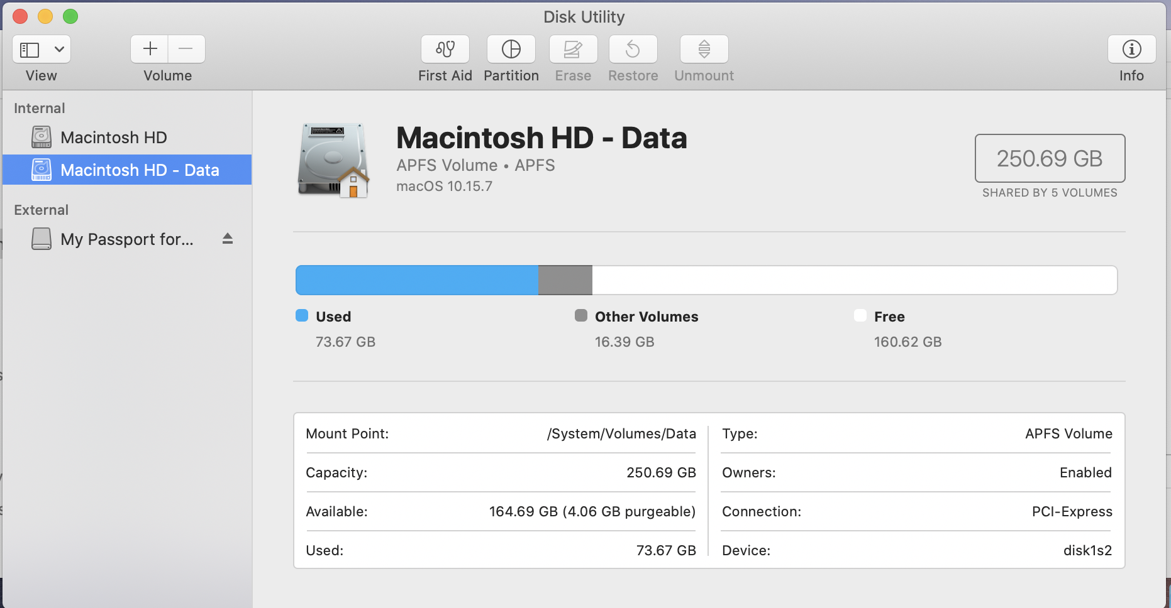
Task: Click the PCI-Express connection value
Action: point(1072,511)
